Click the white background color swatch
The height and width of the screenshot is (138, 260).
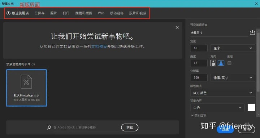[251, 108]
